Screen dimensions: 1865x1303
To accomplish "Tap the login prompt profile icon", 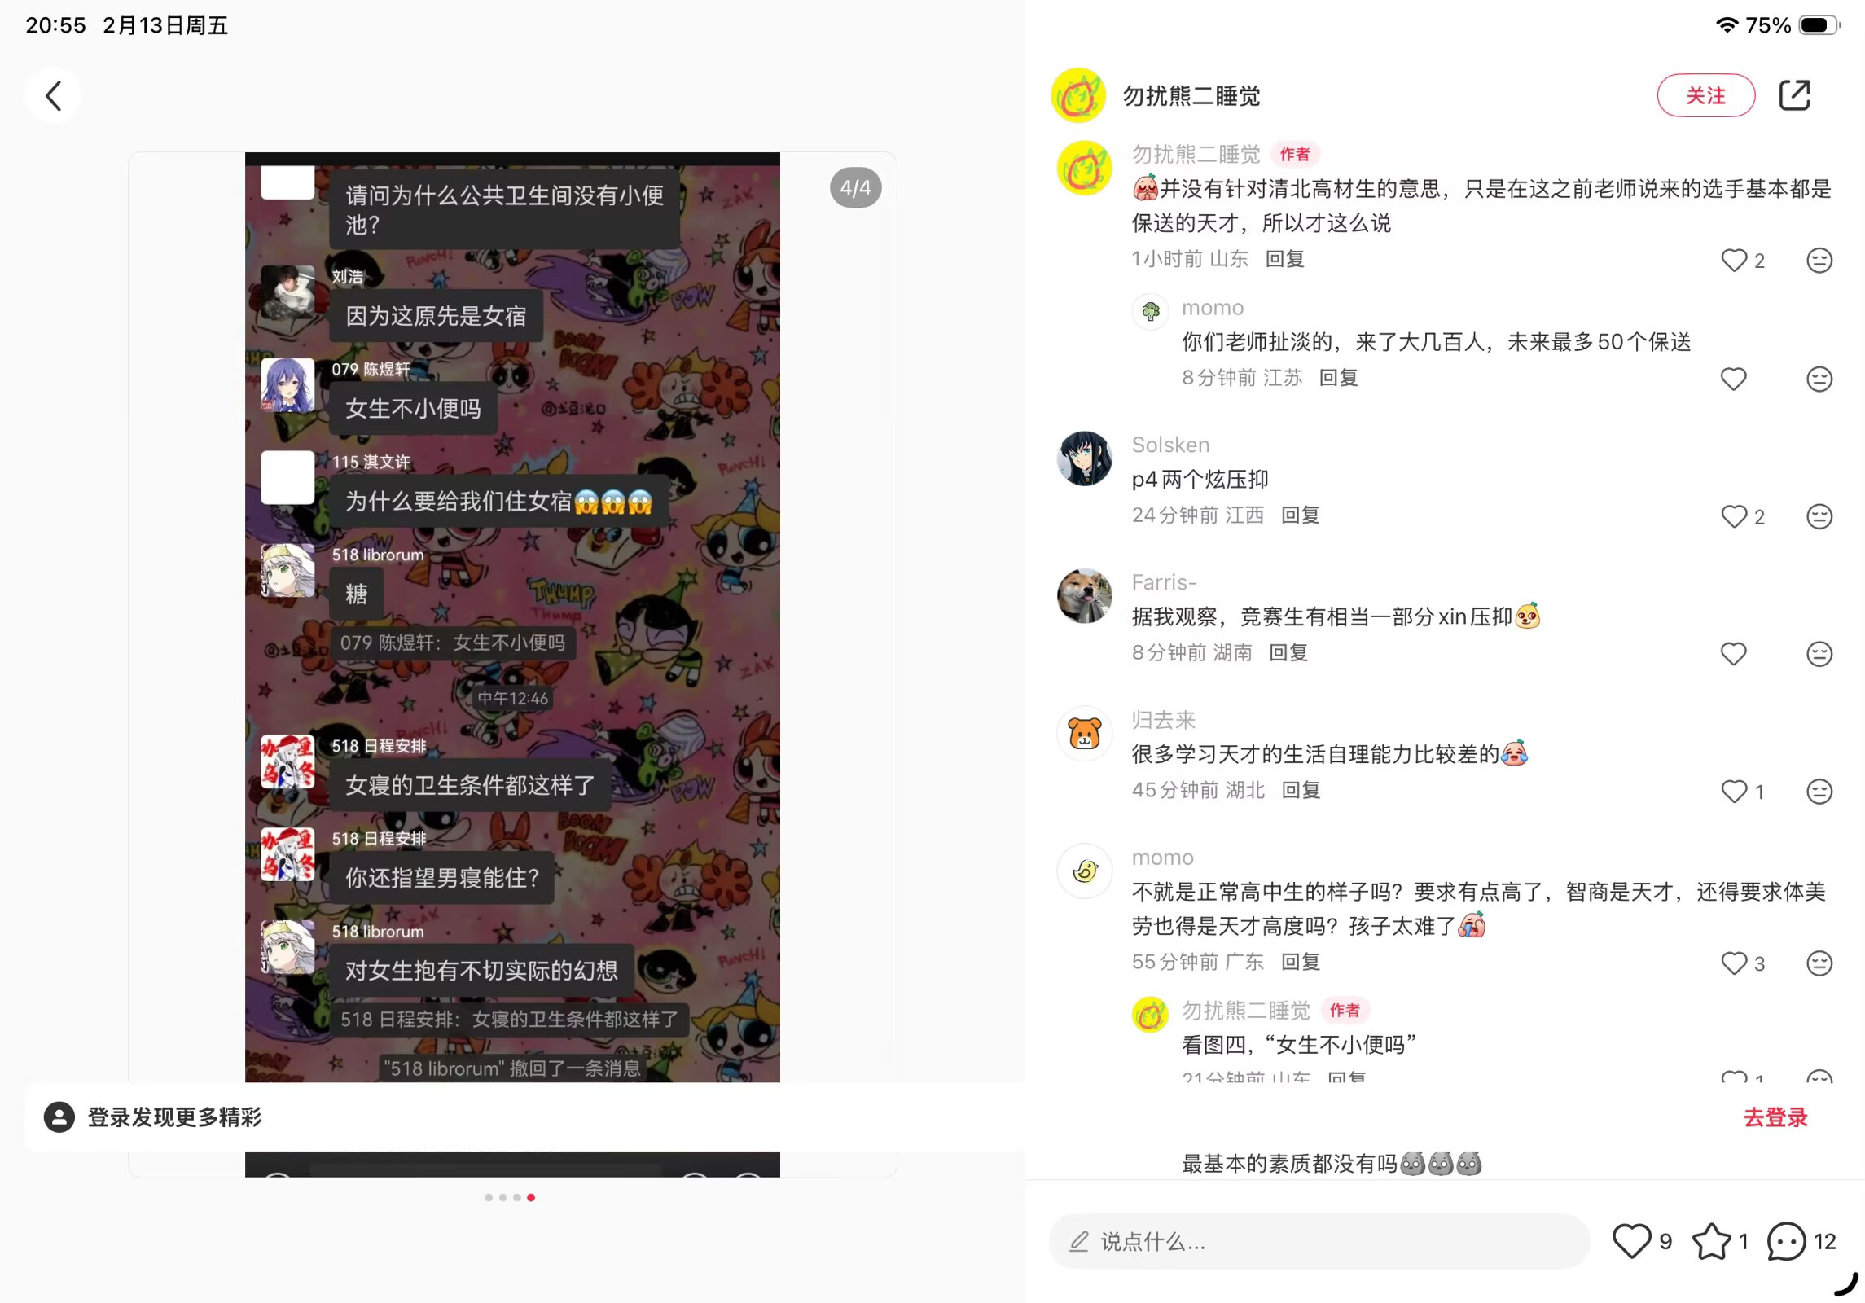I will coord(59,1117).
